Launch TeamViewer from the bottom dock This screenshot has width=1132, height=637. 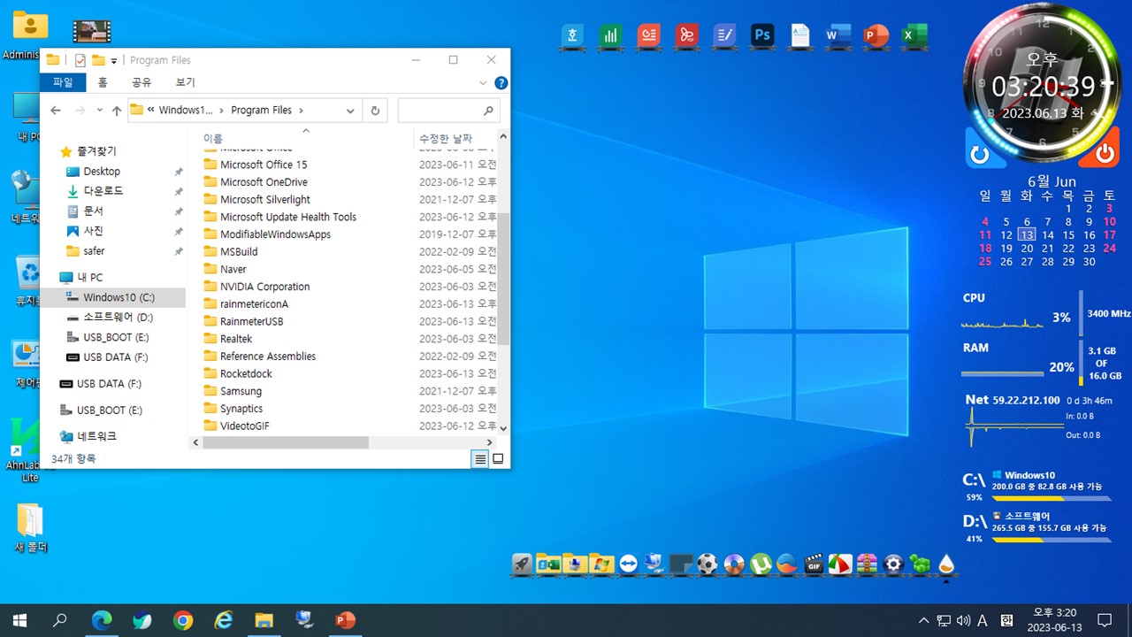click(628, 564)
